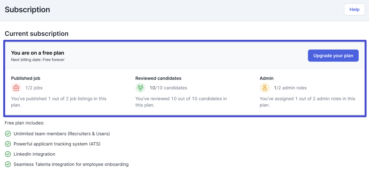Screen dimensions: 369x174
Task: Select the Subscription page title
Action: pos(27,10)
